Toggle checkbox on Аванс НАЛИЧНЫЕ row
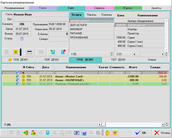 [18, 80]
